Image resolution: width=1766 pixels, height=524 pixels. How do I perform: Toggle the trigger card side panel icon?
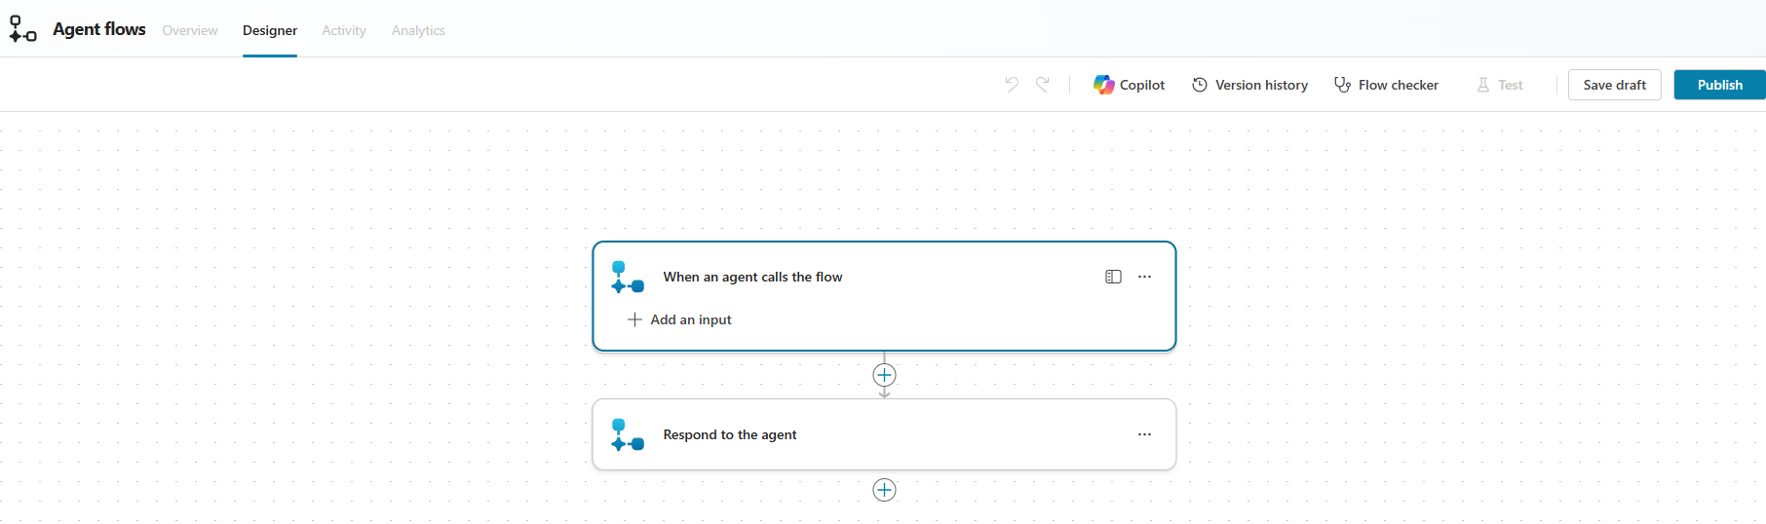tap(1113, 277)
